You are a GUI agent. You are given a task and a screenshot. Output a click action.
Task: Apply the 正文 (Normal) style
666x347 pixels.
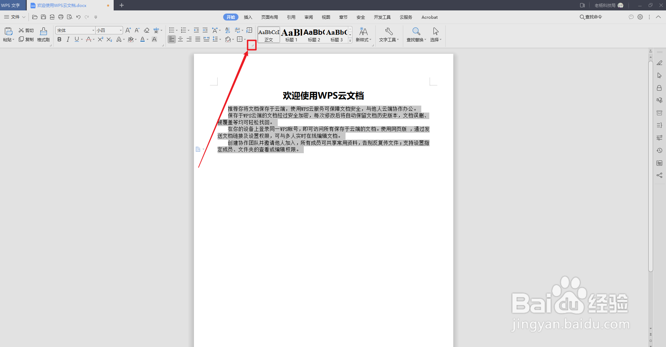pos(269,35)
